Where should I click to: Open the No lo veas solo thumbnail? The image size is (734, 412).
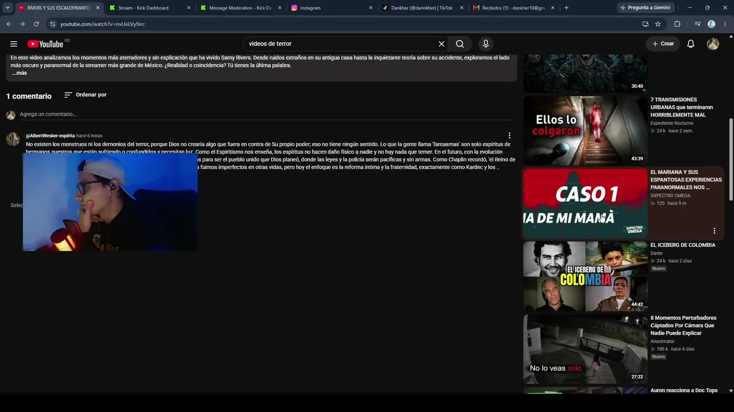click(x=585, y=348)
